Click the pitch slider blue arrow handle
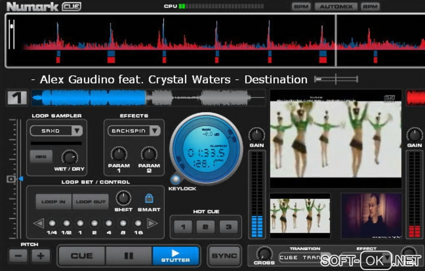Viewport: 425px width, 271px height. click(x=20, y=179)
